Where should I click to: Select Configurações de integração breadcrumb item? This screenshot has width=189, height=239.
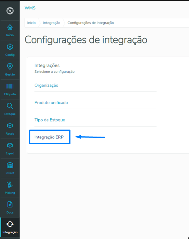click(x=91, y=23)
